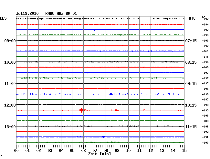Click minute 03 on the time axis
Image resolution: width=210 pixels, height=159 pixels.
50,151
